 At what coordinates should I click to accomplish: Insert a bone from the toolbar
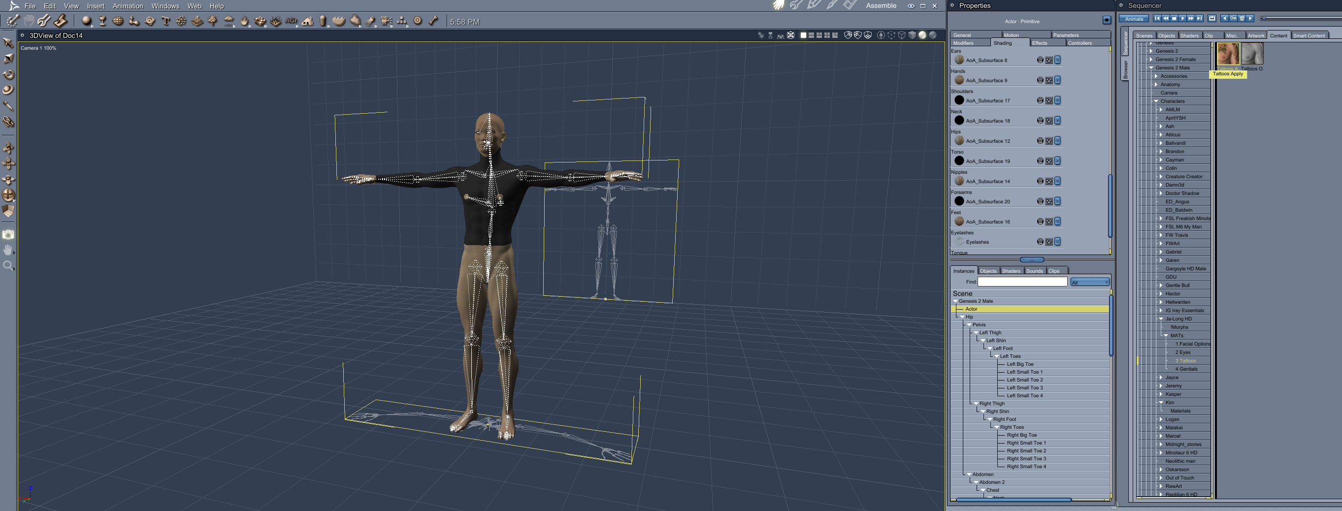(x=433, y=21)
